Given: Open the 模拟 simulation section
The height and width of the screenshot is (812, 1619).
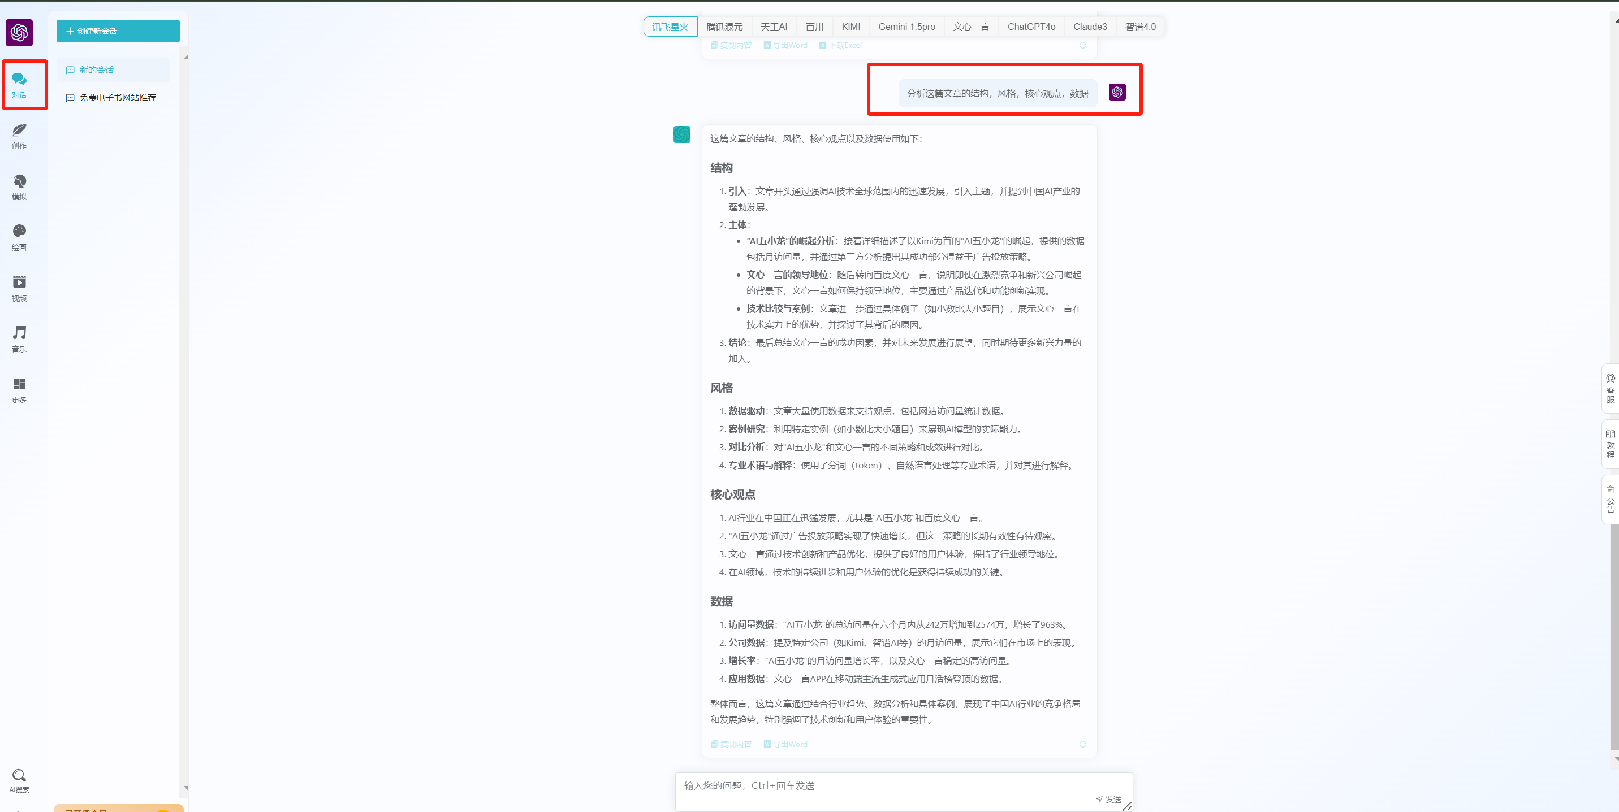Looking at the screenshot, I should pos(19,186).
